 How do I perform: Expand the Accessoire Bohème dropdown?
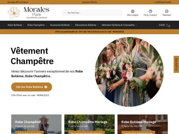[61, 25]
